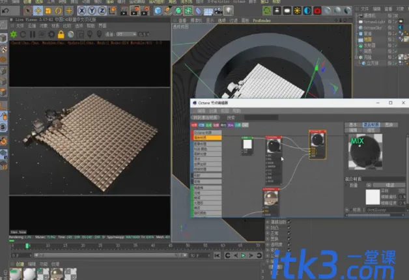Add a camera object
The width and height of the screenshot is (409, 280).
pos(218,10)
